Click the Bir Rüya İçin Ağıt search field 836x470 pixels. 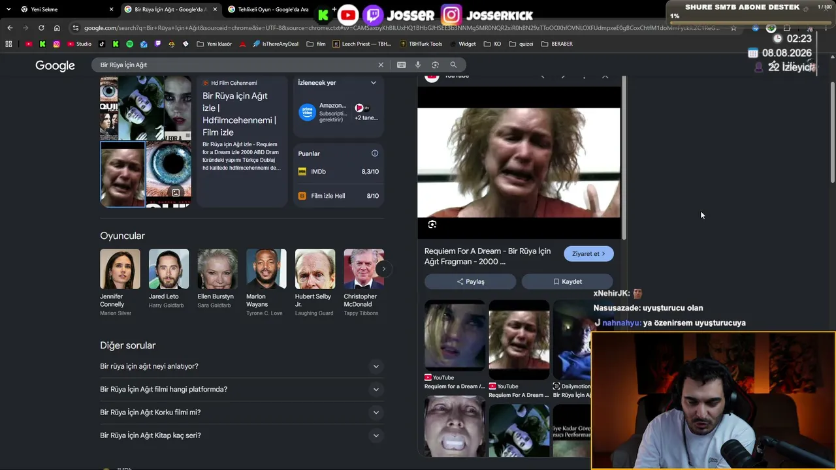pos(235,65)
